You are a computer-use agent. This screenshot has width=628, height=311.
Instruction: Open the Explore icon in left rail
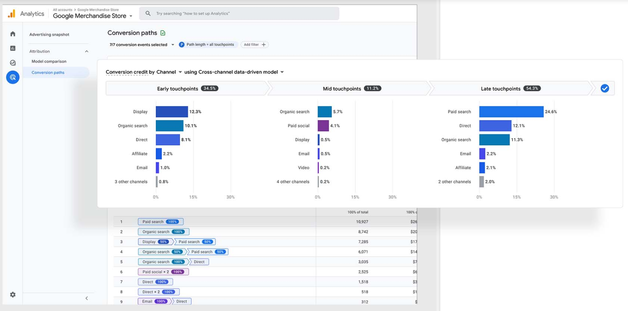click(x=13, y=63)
